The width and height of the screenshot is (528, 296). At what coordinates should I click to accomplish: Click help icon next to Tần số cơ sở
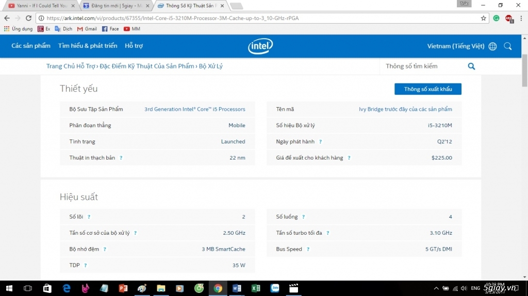136,233
